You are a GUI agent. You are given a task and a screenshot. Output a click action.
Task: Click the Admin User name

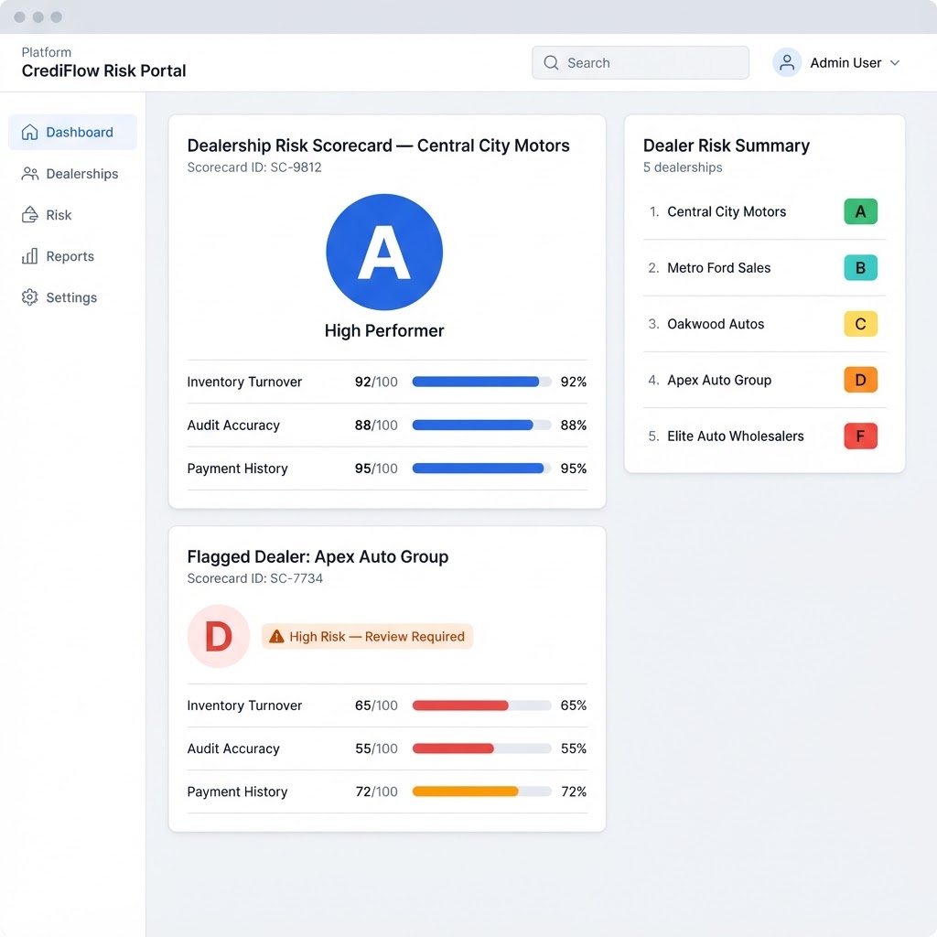845,63
